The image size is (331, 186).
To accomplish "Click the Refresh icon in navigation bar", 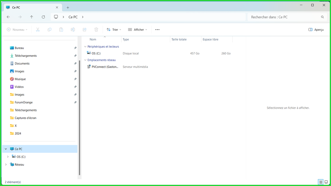I will (x=43, y=17).
